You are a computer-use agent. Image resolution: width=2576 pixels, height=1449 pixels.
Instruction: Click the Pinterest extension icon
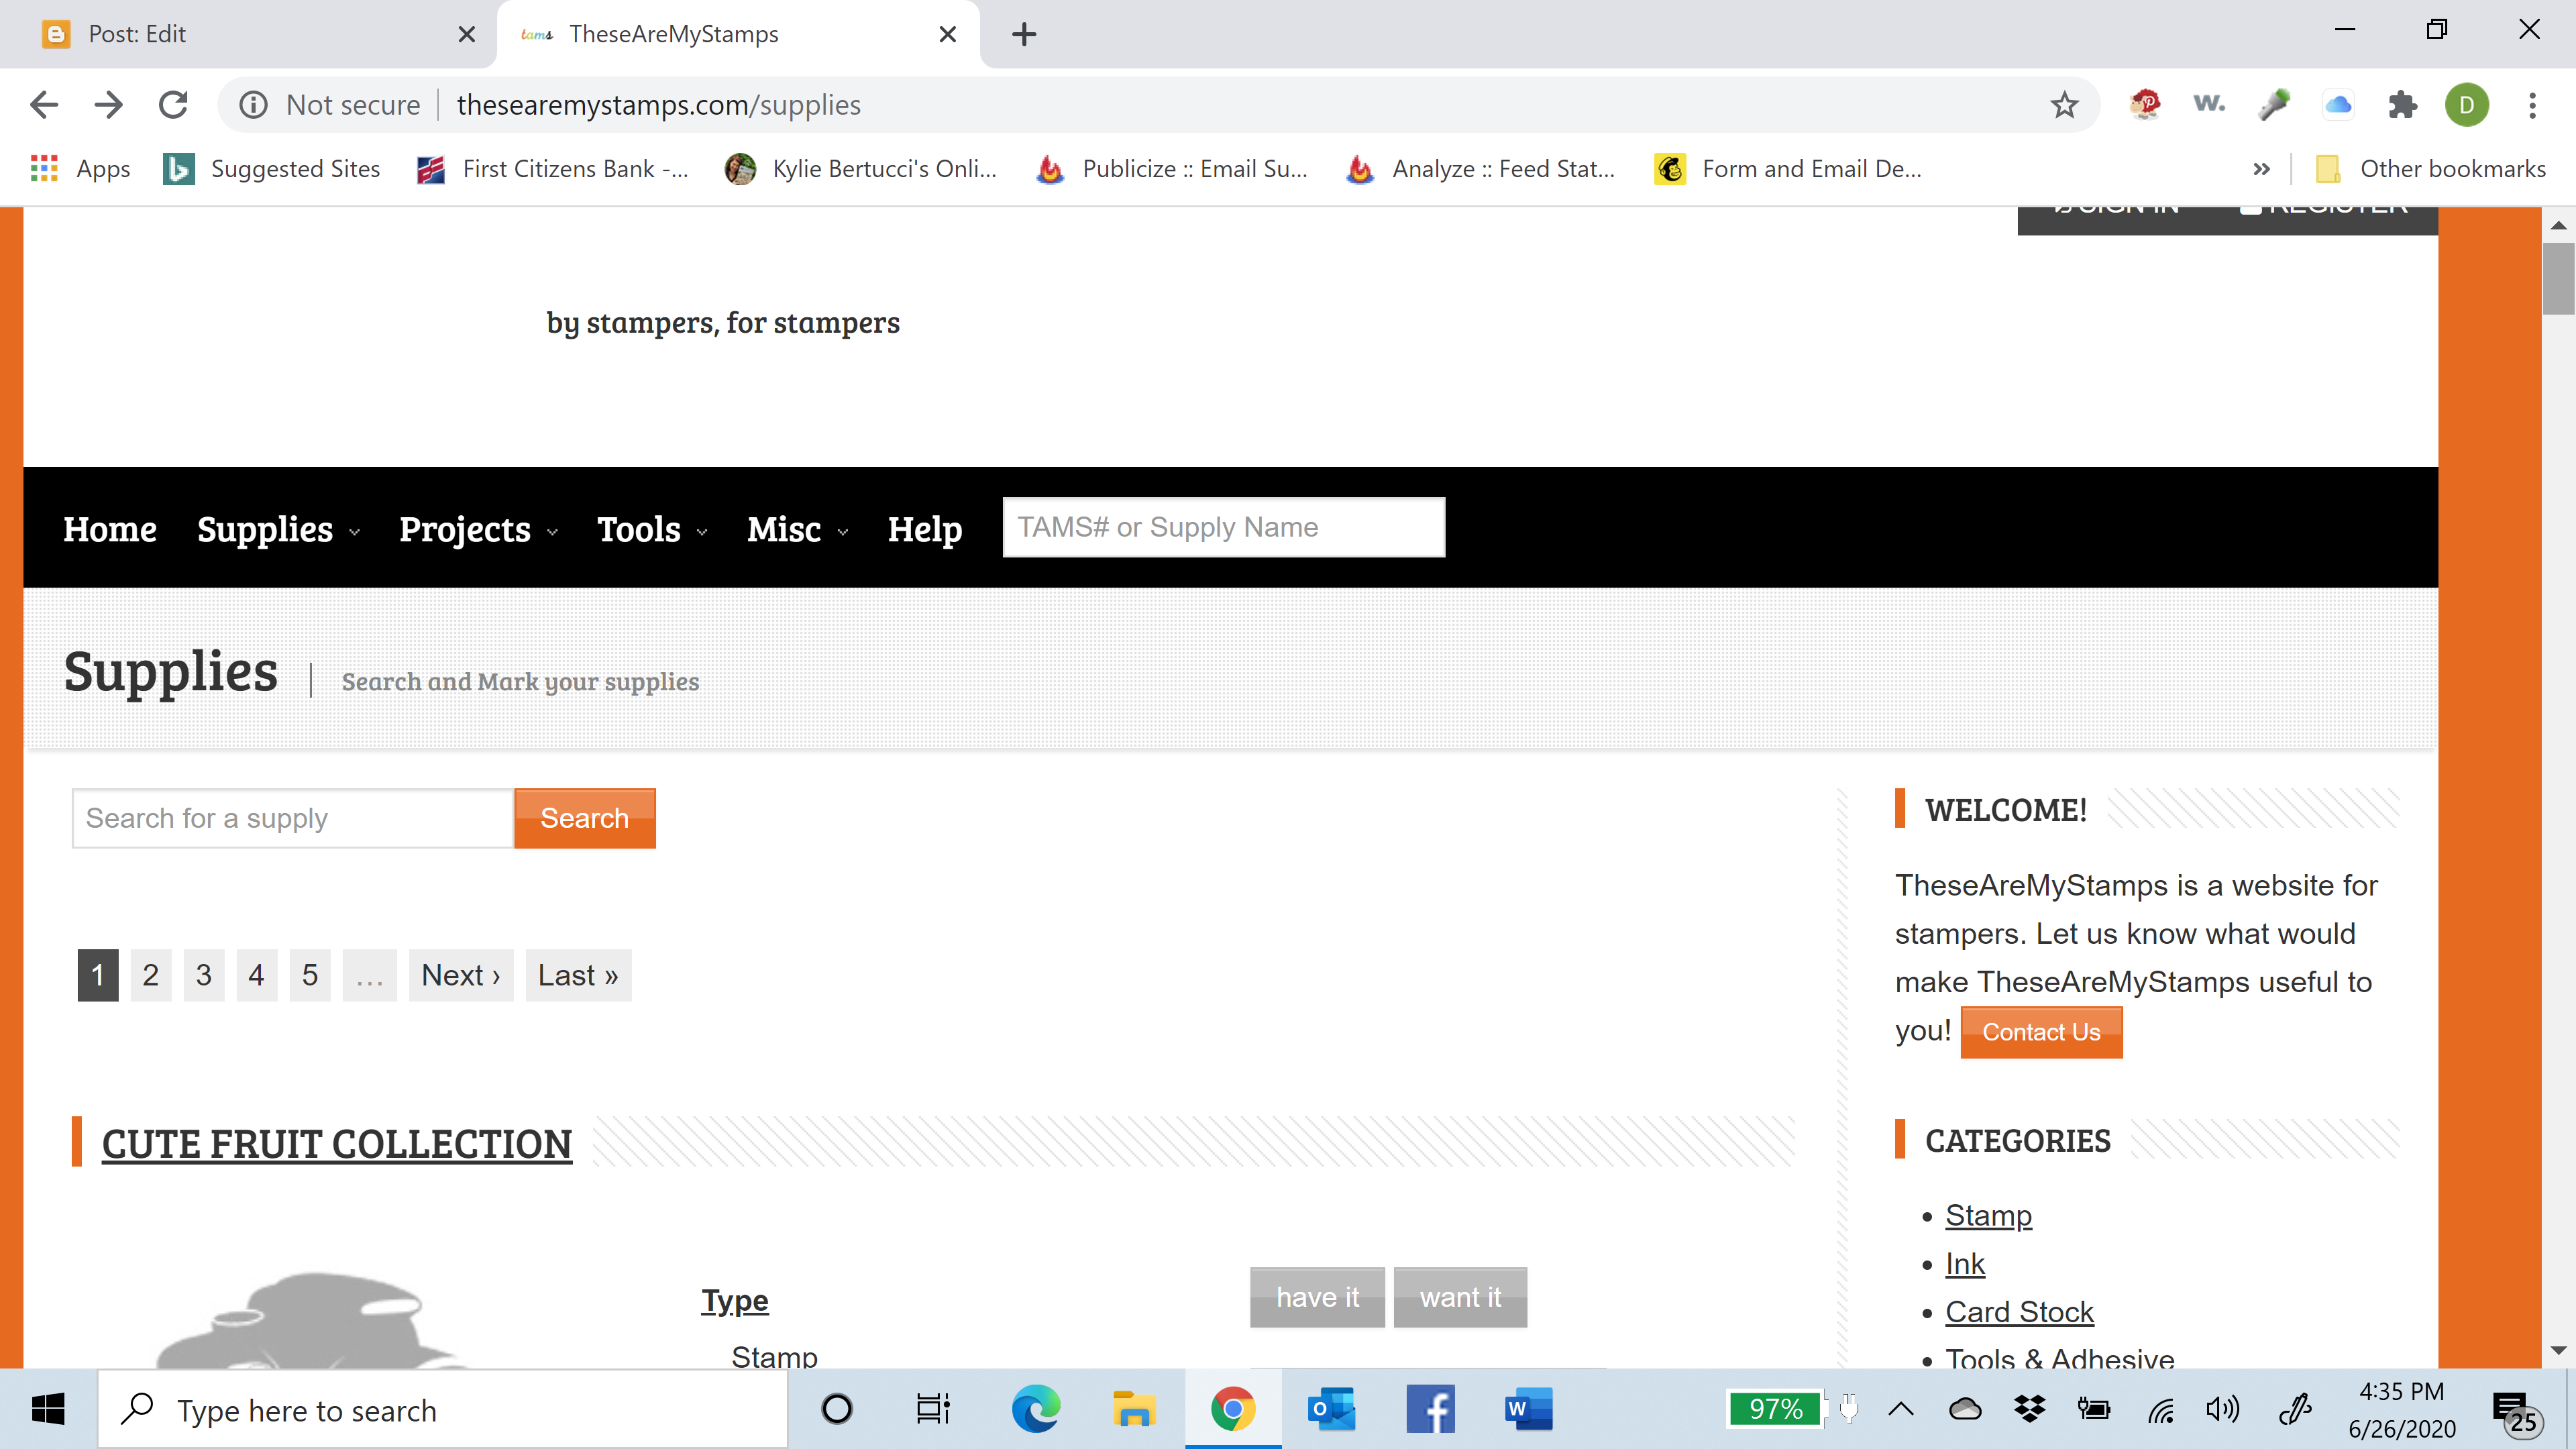click(x=2145, y=105)
